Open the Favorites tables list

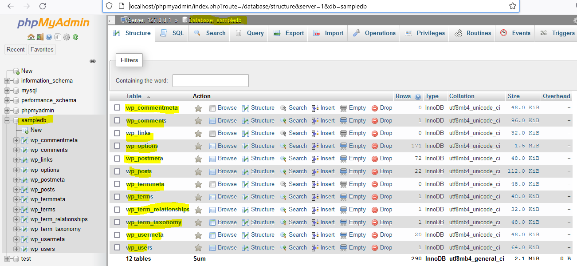(x=42, y=50)
